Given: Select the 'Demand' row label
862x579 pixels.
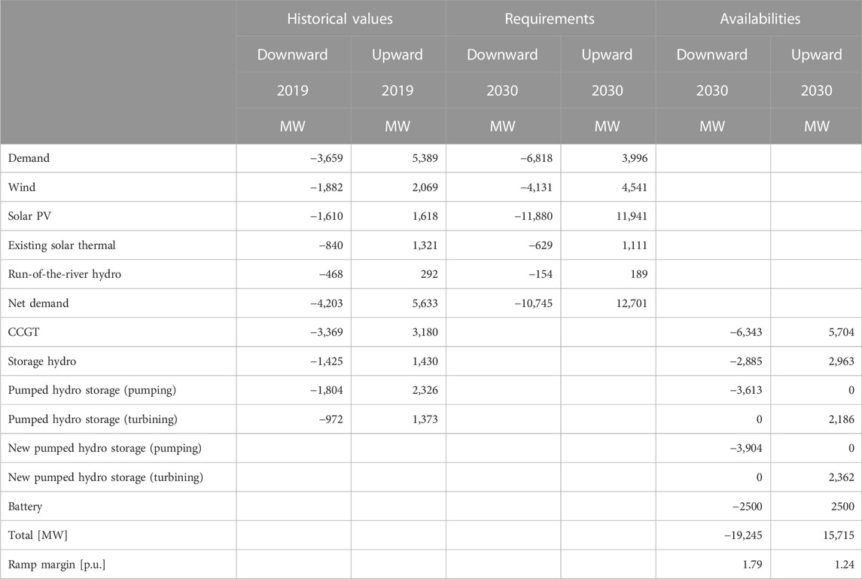Looking at the screenshot, I should (x=29, y=158).
